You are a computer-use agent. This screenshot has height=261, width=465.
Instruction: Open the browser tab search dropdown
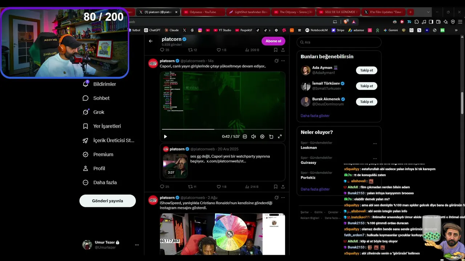pos(428,12)
